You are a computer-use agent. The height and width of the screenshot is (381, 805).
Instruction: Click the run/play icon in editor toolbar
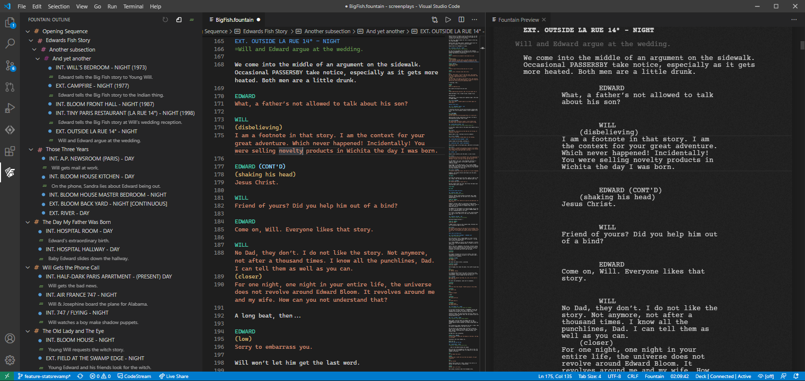(x=448, y=20)
